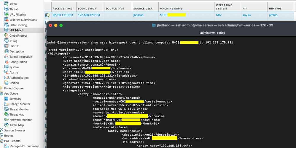Click the Alarms icon in sidebar
The width and height of the screenshot is (296, 148).
point(7,72)
